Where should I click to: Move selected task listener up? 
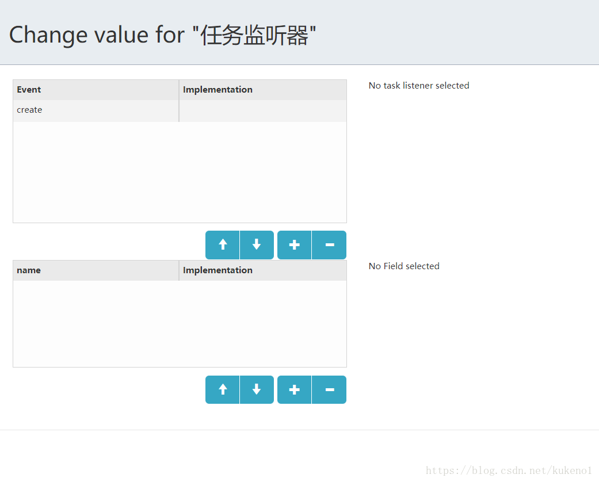coord(222,245)
